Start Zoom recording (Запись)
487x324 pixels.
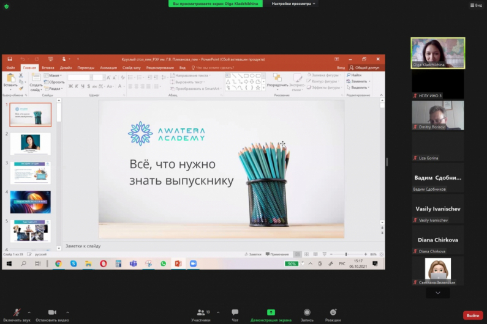(307, 315)
